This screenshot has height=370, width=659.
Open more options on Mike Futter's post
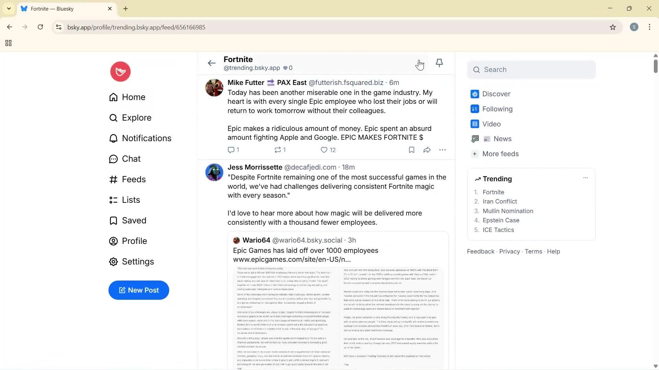[x=443, y=150]
